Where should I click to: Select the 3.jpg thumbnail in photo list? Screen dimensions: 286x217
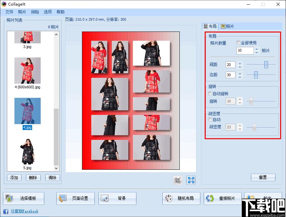(28, 37)
